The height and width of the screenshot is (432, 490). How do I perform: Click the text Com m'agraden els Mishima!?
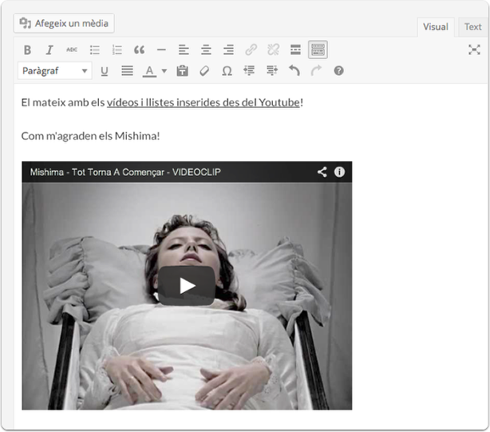coord(90,136)
